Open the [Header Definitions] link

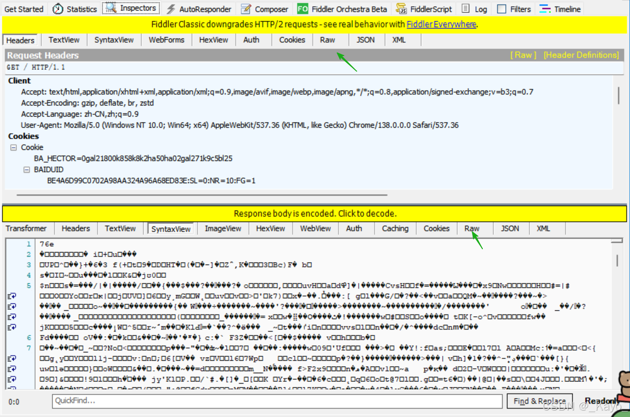tap(581, 55)
